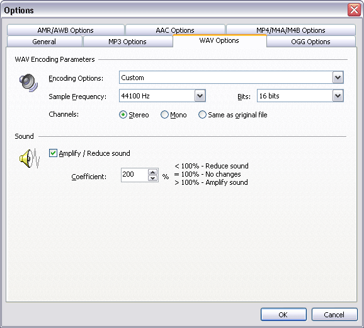Open the Sample Frequency dropdown arrow
364x328 pixels.
[200, 96]
